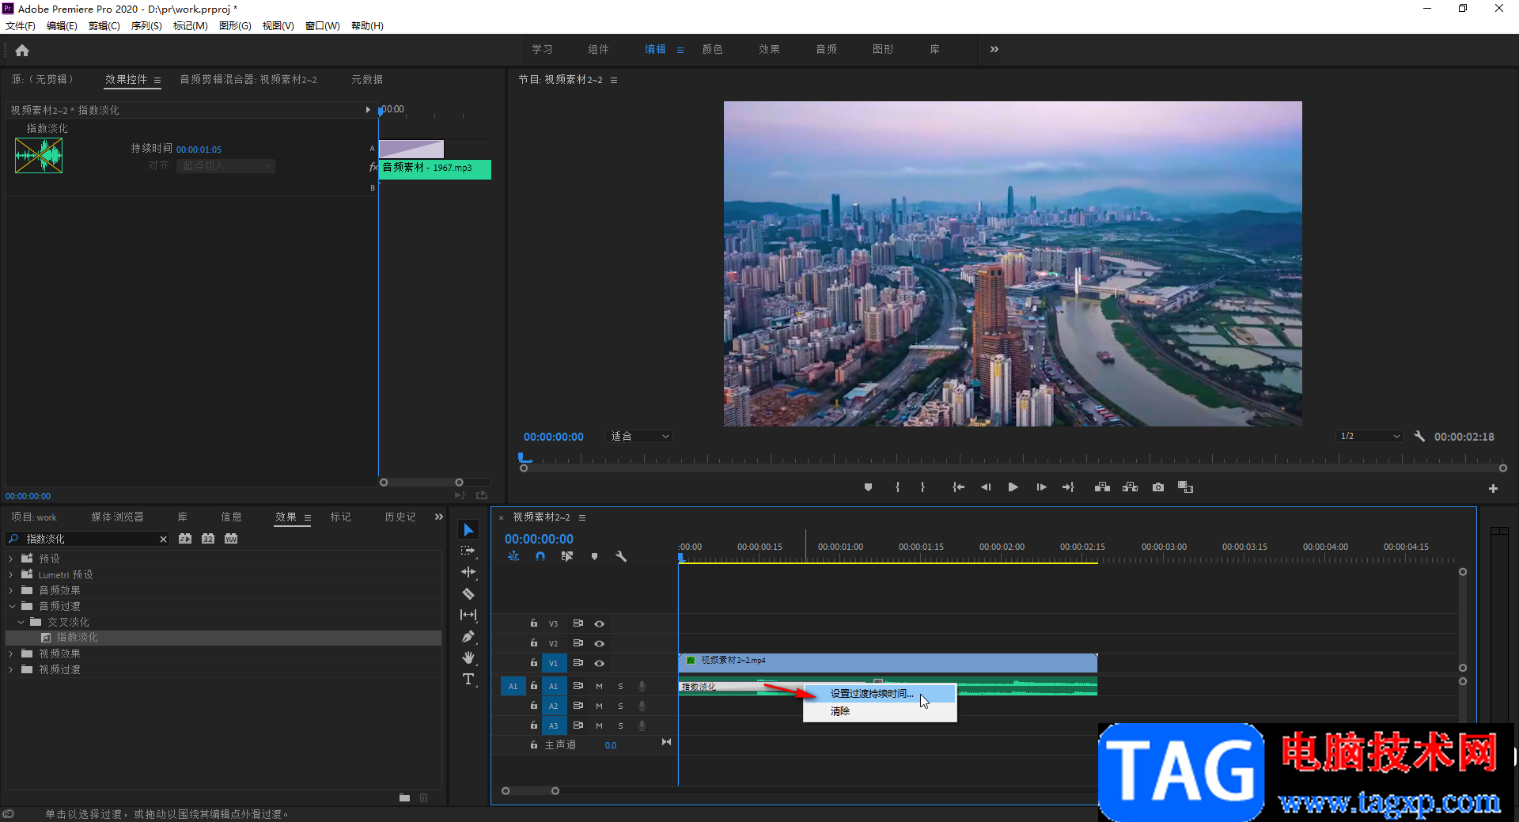Viewport: 1519px width, 822px height.
Task: Open 音频剪辑混合器 panel tab
Action: (248, 79)
